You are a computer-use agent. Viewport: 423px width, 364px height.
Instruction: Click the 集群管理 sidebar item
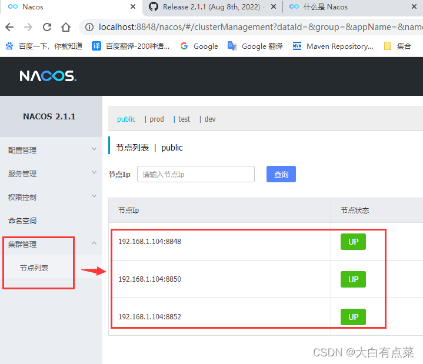pos(51,244)
